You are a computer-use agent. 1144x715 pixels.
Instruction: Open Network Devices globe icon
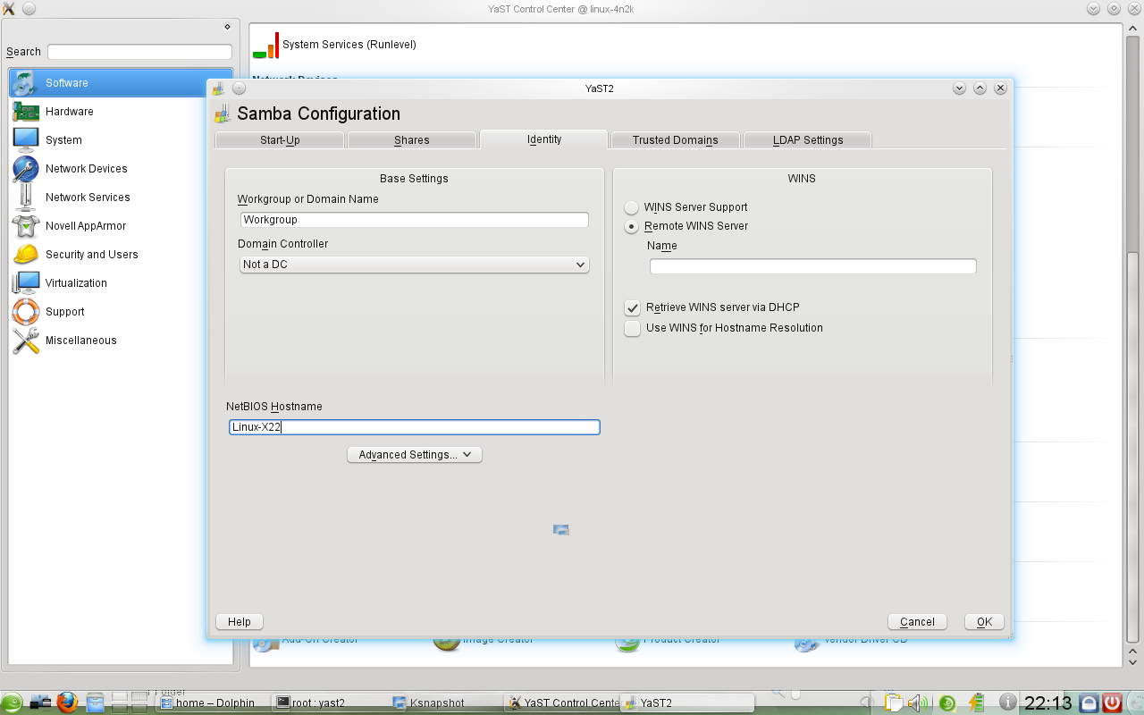25,169
